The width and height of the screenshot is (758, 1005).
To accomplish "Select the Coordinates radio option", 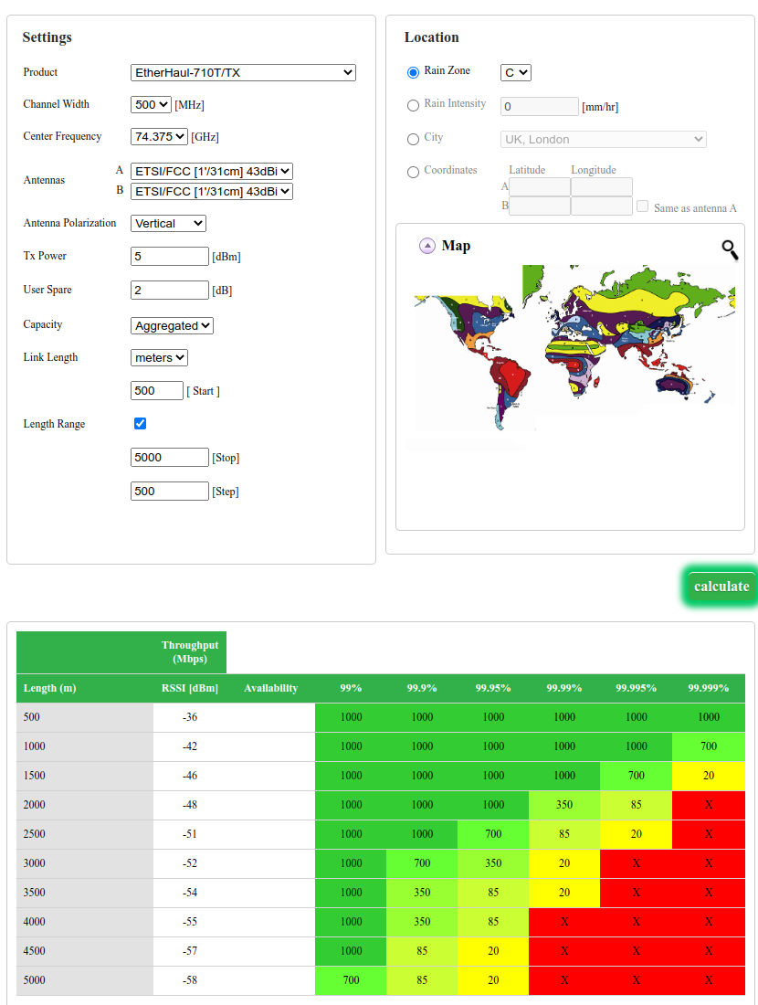I will tap(414, 172).
